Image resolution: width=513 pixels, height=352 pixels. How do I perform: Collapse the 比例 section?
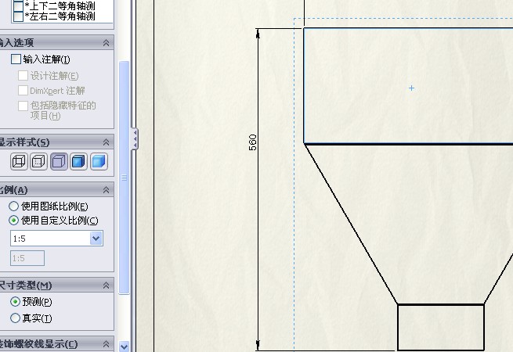pos(106,190)
